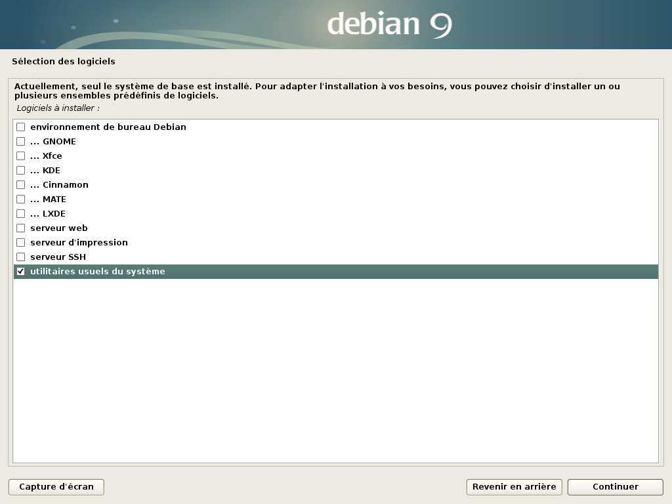Click the 'serveur SSH' row text
This screenshot has width=672, height=504.
(x=58, y=257)
